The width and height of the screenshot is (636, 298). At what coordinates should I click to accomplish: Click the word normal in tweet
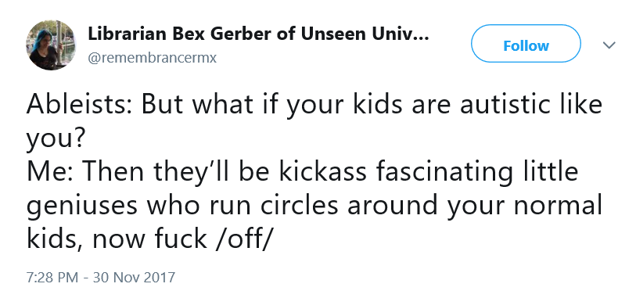(558, 205)
